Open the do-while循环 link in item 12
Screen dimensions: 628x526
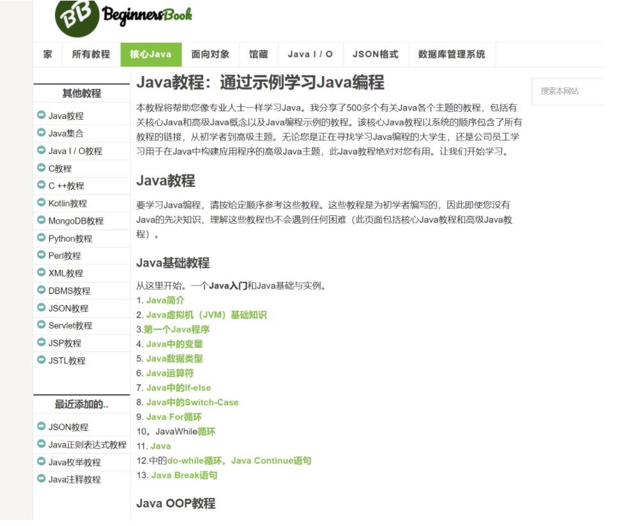coord(195,461)
